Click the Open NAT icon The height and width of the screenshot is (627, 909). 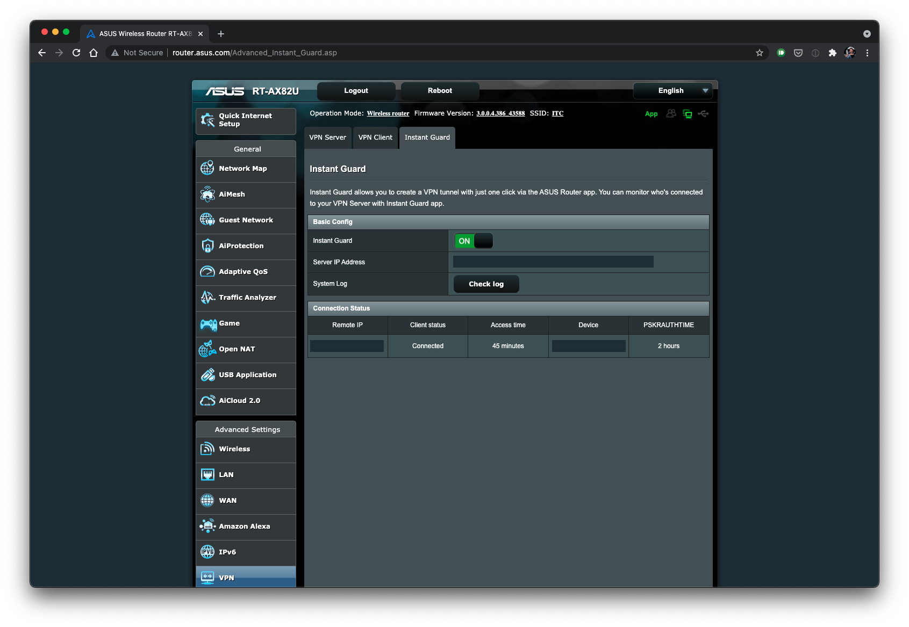click(x=207, y=349)
